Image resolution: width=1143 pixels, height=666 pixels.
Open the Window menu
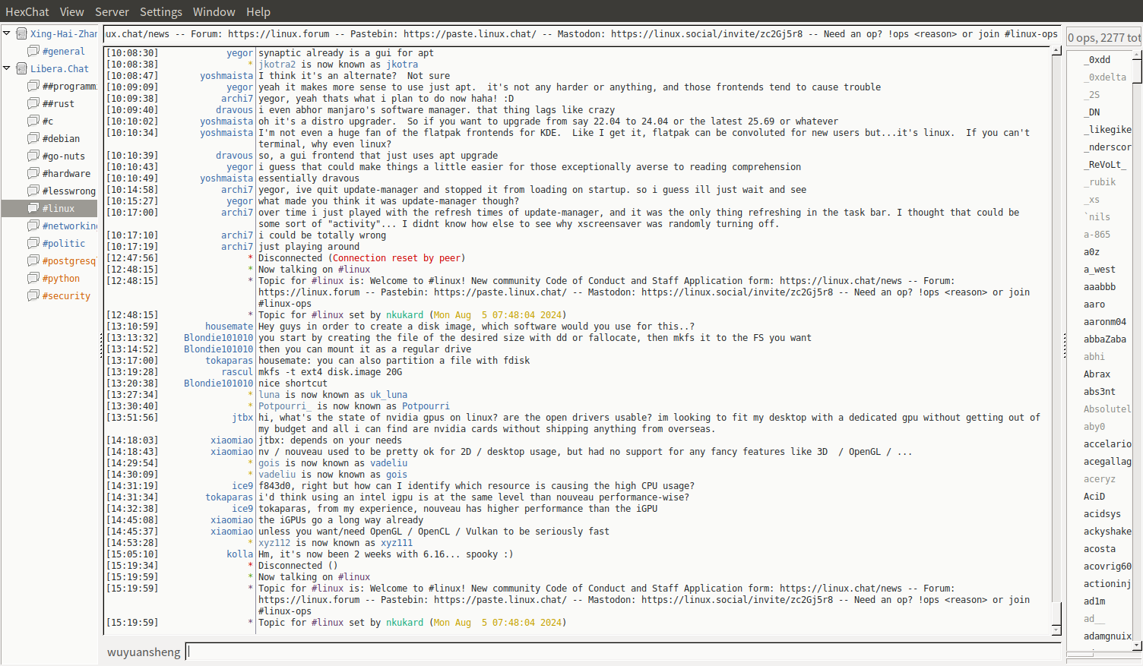coord(214,11)
